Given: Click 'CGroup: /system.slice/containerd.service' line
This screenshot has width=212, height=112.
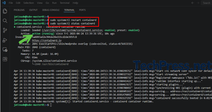Looking at the screenshot, I should pos(49,61).
